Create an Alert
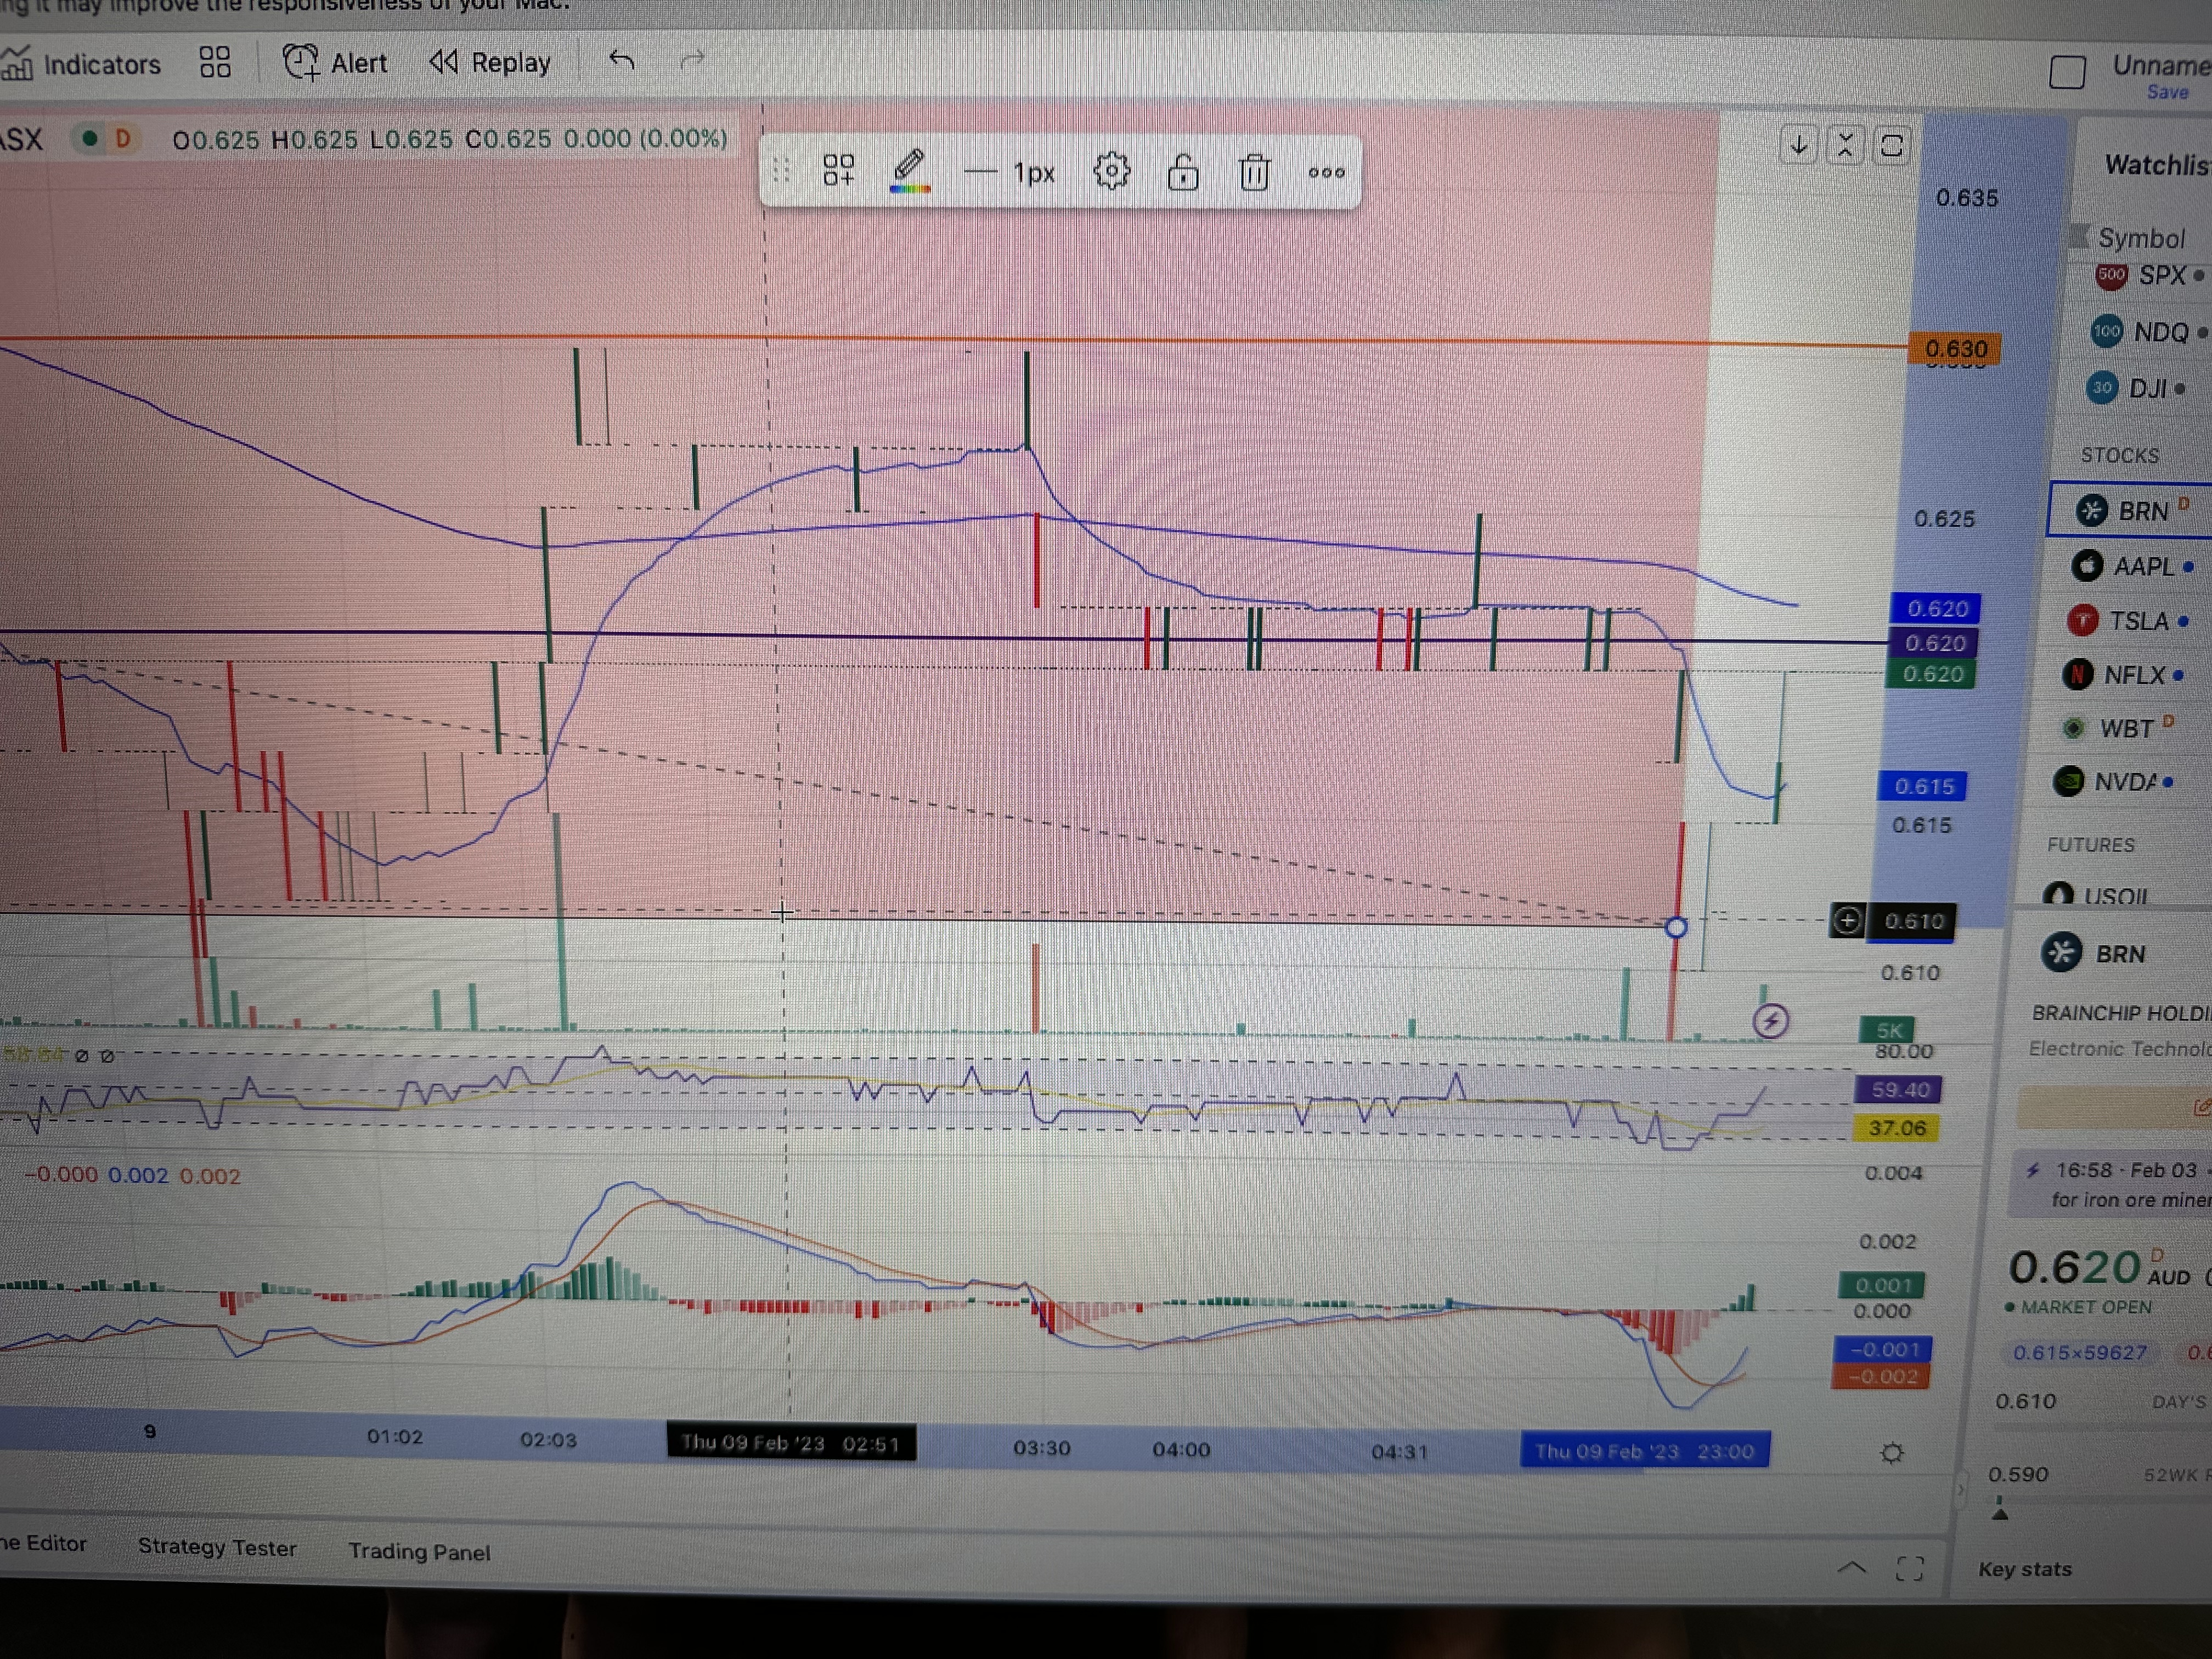 pyautogui.click(x=335, y=62)
